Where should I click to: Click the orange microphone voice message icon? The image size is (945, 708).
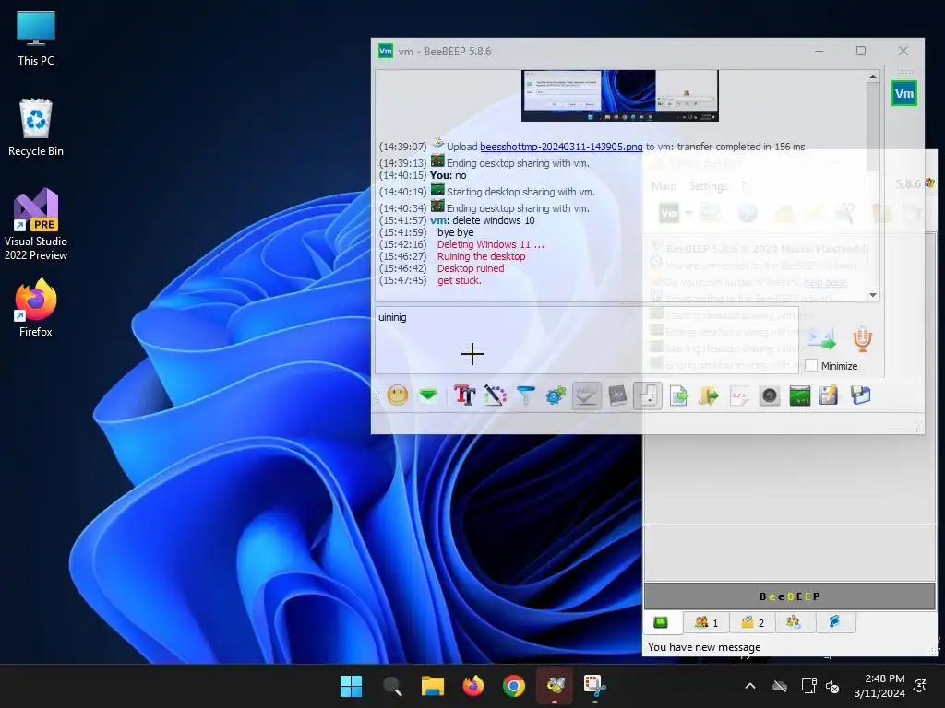(x=863, y=339)
